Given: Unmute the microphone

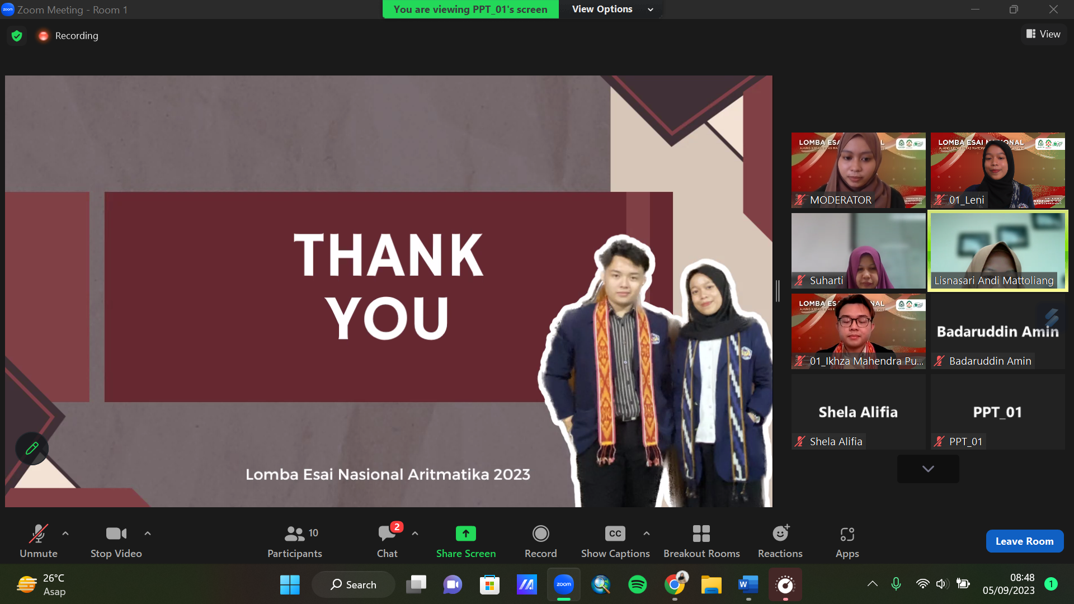Looking at the screenshot, I should click(x=38, y=541).
